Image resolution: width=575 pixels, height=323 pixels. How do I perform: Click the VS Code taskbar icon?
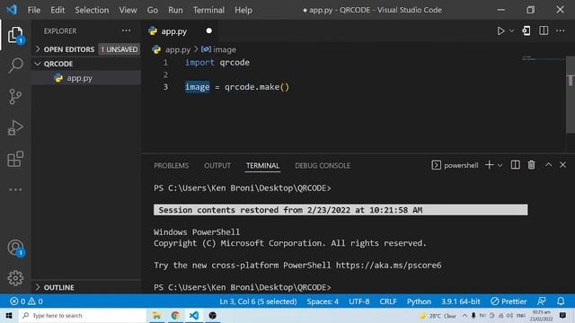(x=194, y=315)
